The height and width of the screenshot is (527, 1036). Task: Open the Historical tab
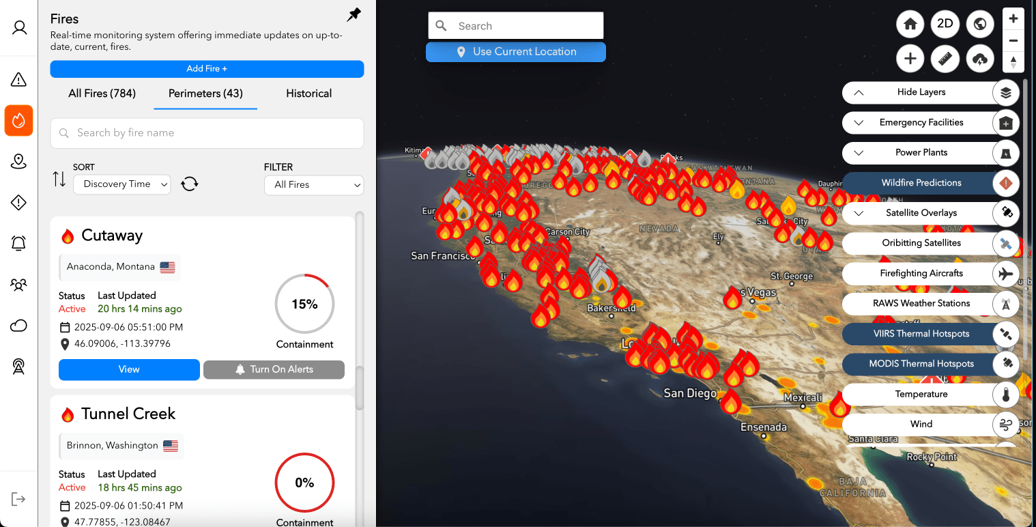click(309, 94)
